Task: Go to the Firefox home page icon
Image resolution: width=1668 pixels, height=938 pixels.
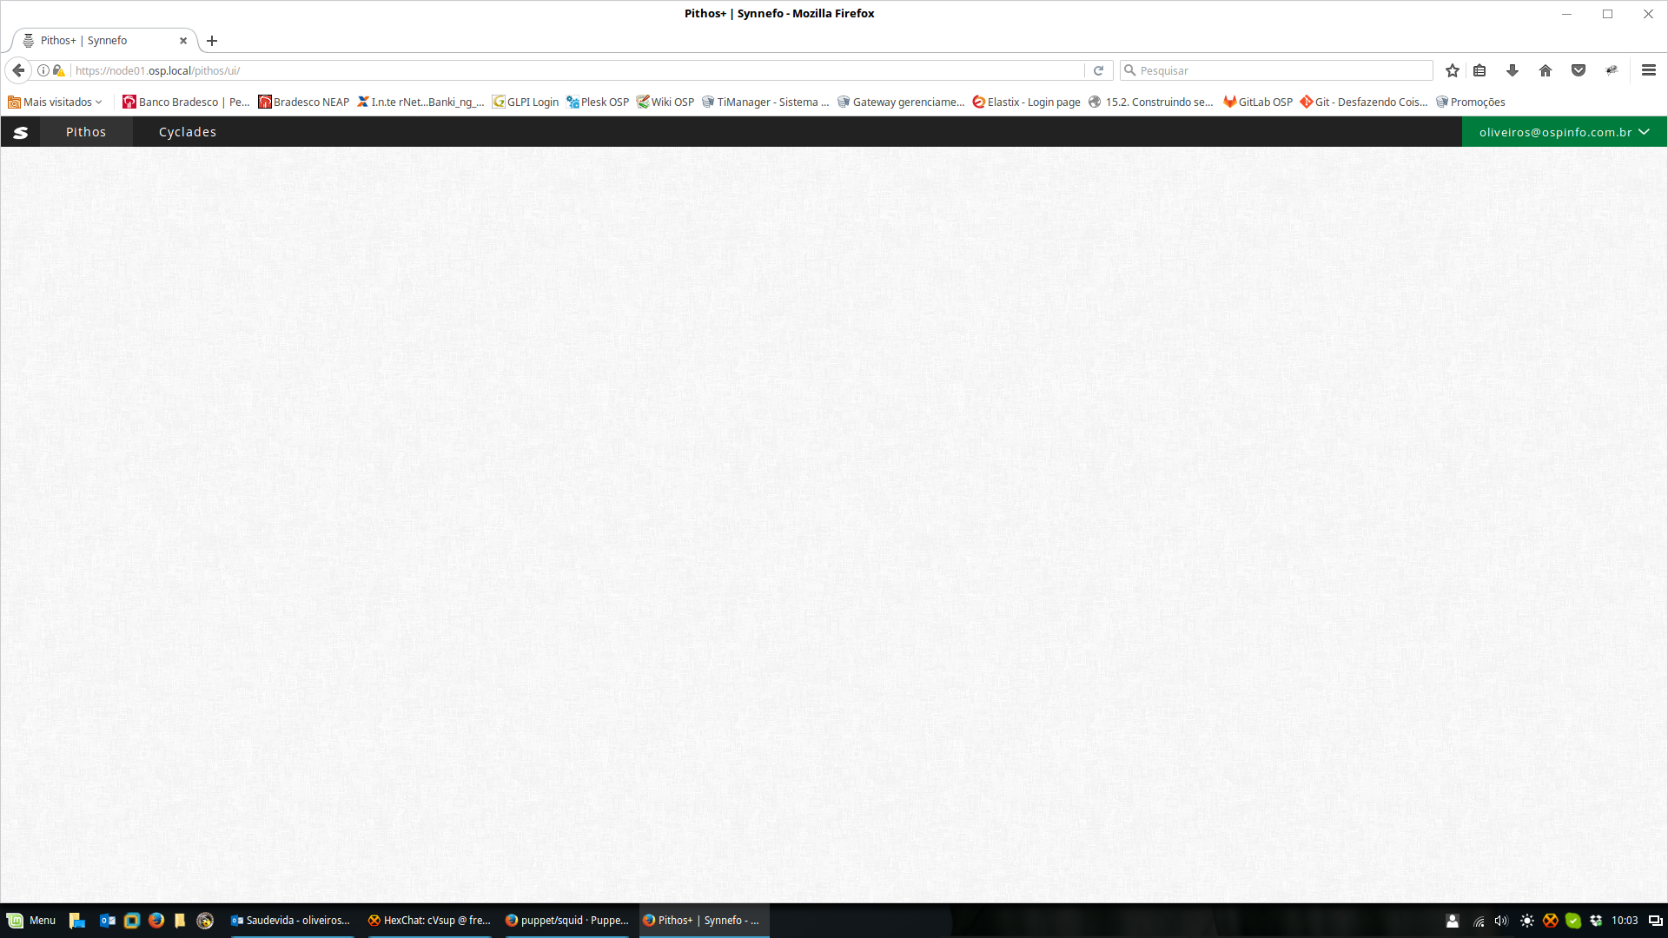Action: (1546, 70)
